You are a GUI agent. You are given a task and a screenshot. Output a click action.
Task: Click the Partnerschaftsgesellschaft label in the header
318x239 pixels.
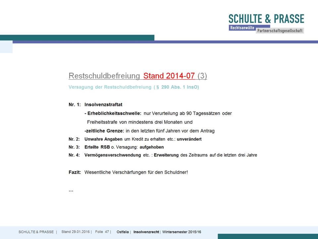tap(280, 31)
